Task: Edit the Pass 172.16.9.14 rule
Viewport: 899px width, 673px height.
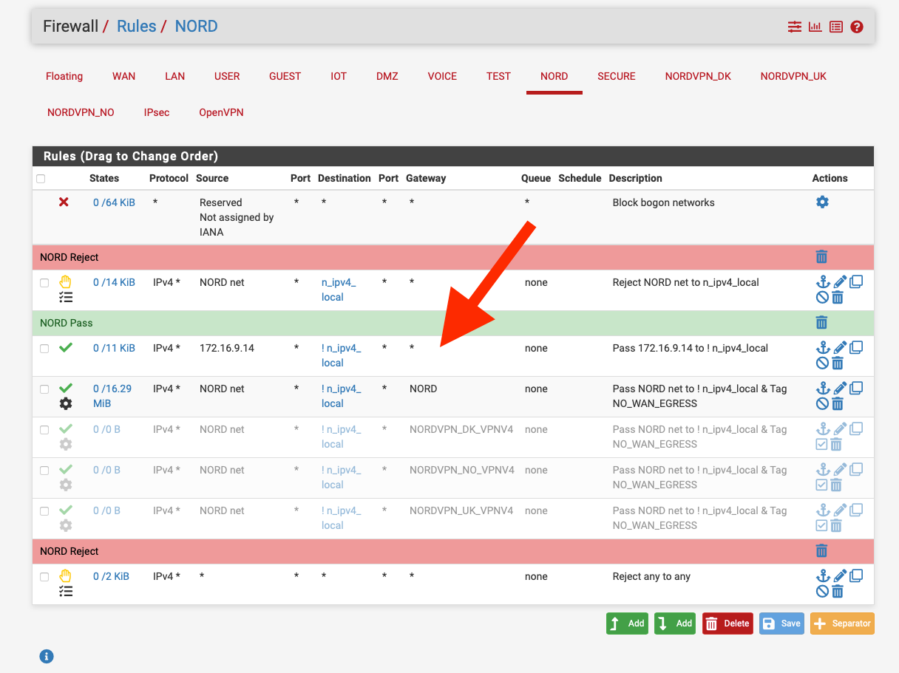Action: pyautogui.click(x=840, y=347)
